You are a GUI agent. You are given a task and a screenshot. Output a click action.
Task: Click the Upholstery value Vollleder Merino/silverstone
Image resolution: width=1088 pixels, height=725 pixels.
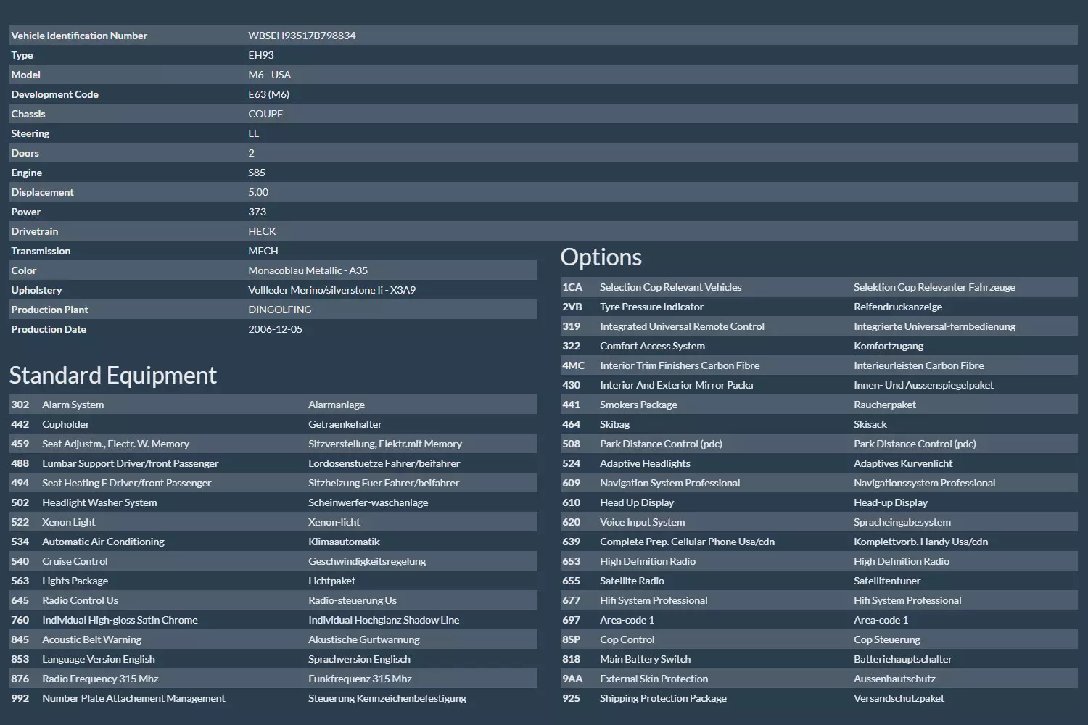click(x=331, y=290)
